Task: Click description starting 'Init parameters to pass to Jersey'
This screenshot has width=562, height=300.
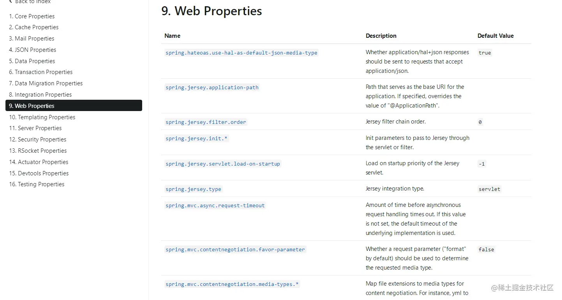Action: tap(418, 143)
